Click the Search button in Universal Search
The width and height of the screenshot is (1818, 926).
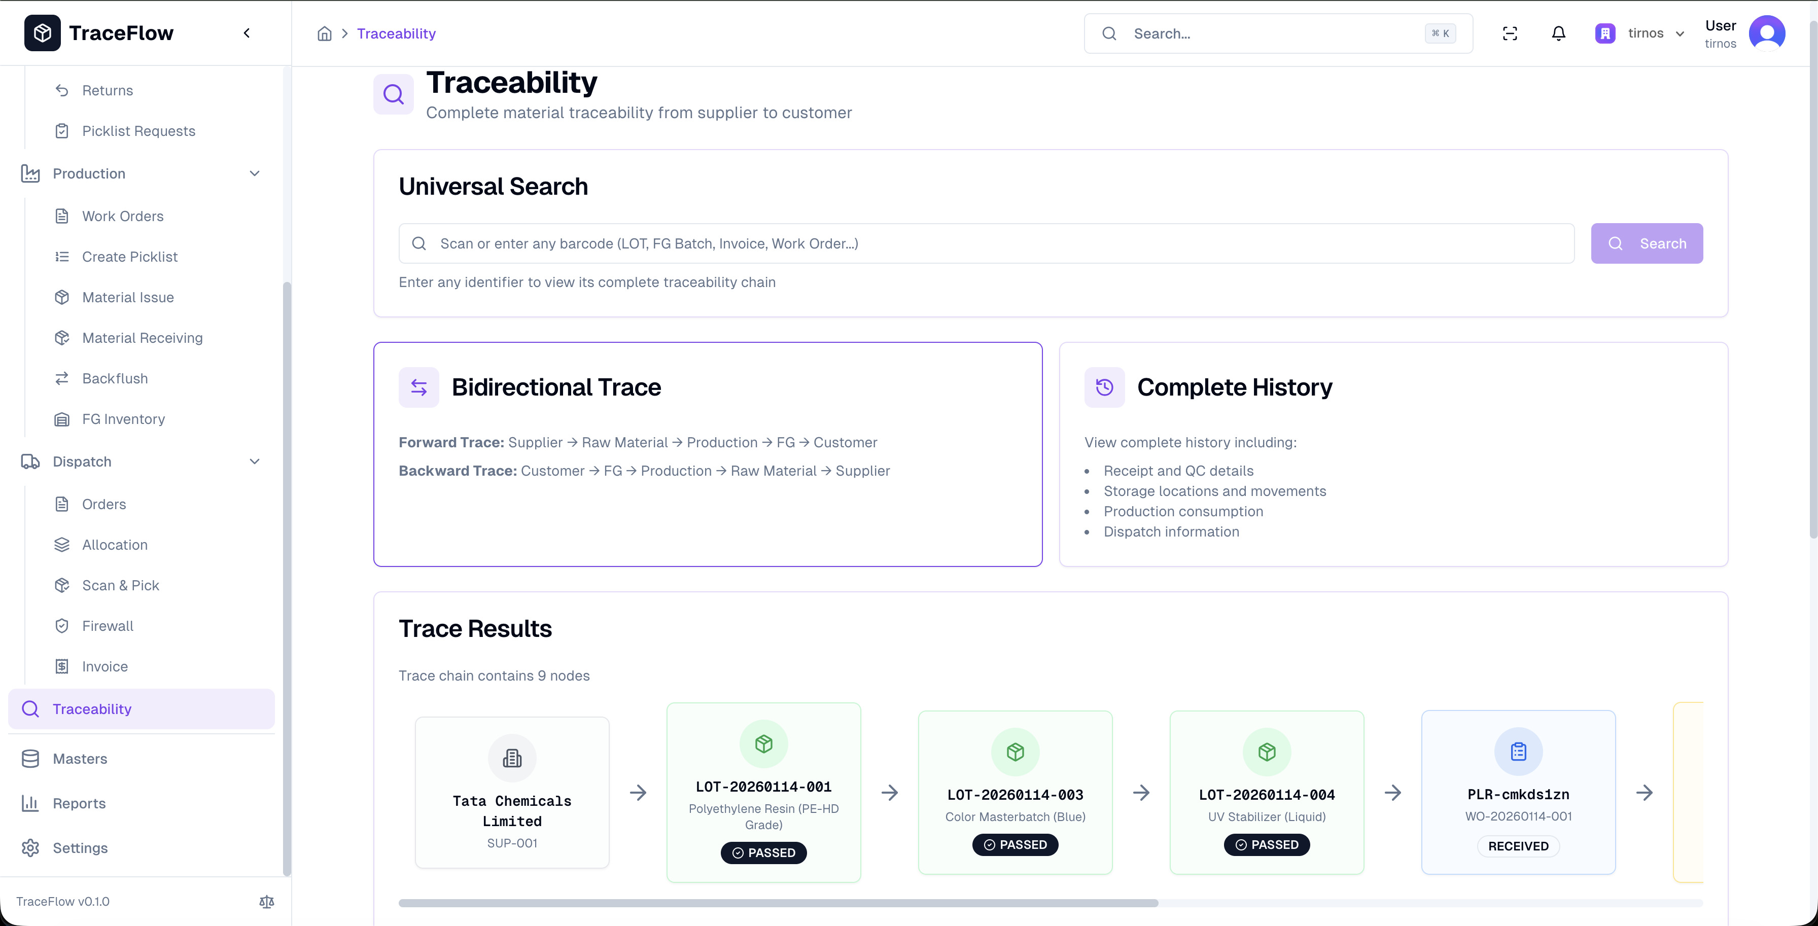(1647, 243)
